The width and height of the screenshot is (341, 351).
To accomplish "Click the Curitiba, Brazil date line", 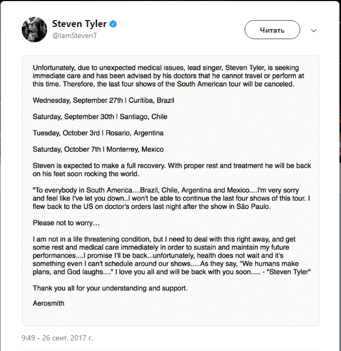I will tap(103, 100).
